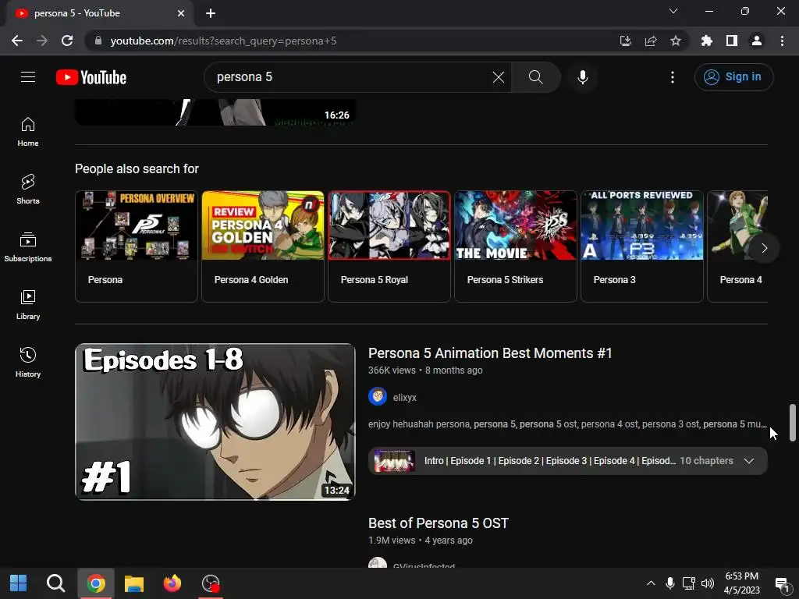Open the Episodes 1-8 video thumbnail

point(215,421)
